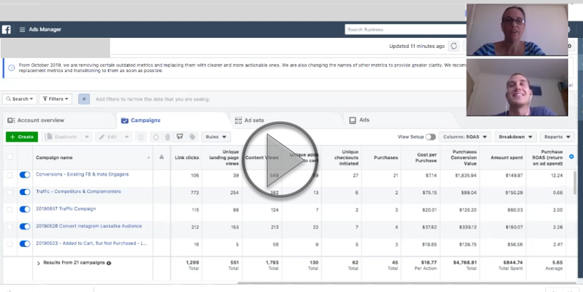This screenshot has width=583, height=292.
Task: Click inside the Search Business field
Action: click(401, 29)
